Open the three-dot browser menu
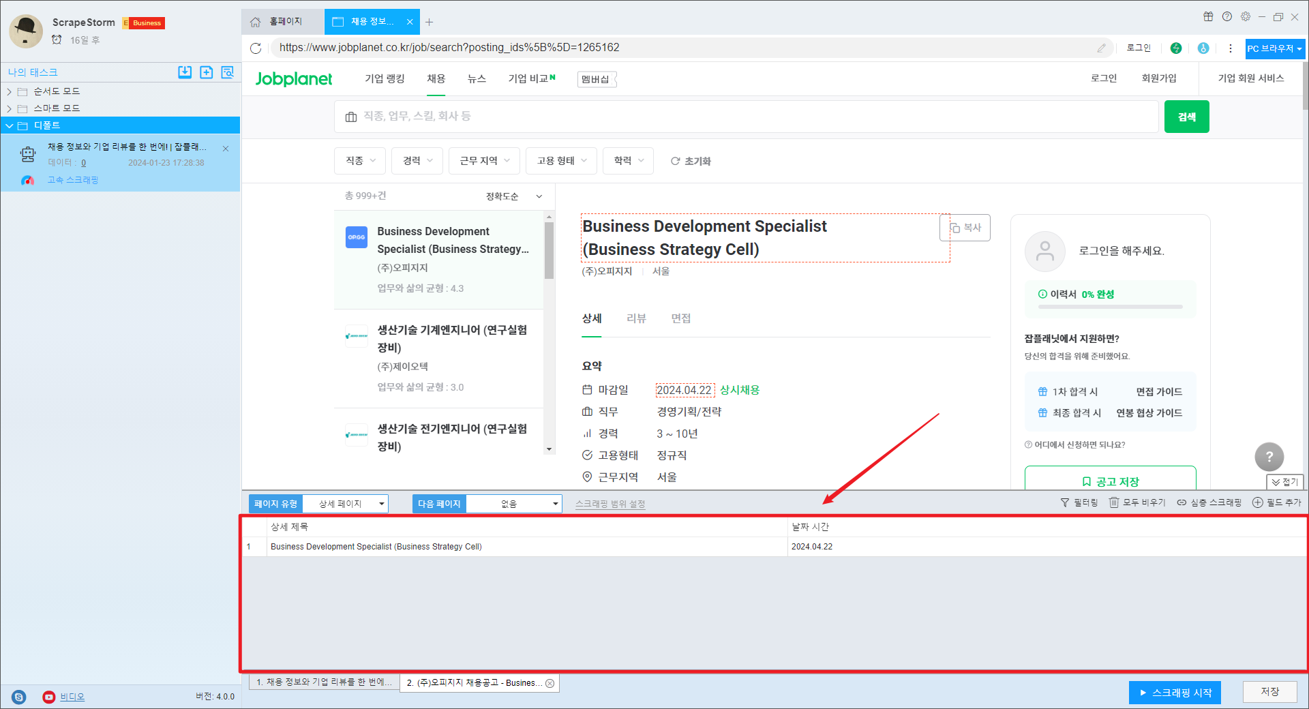This screenshot has width=1309, height=709. [1231, 48]
